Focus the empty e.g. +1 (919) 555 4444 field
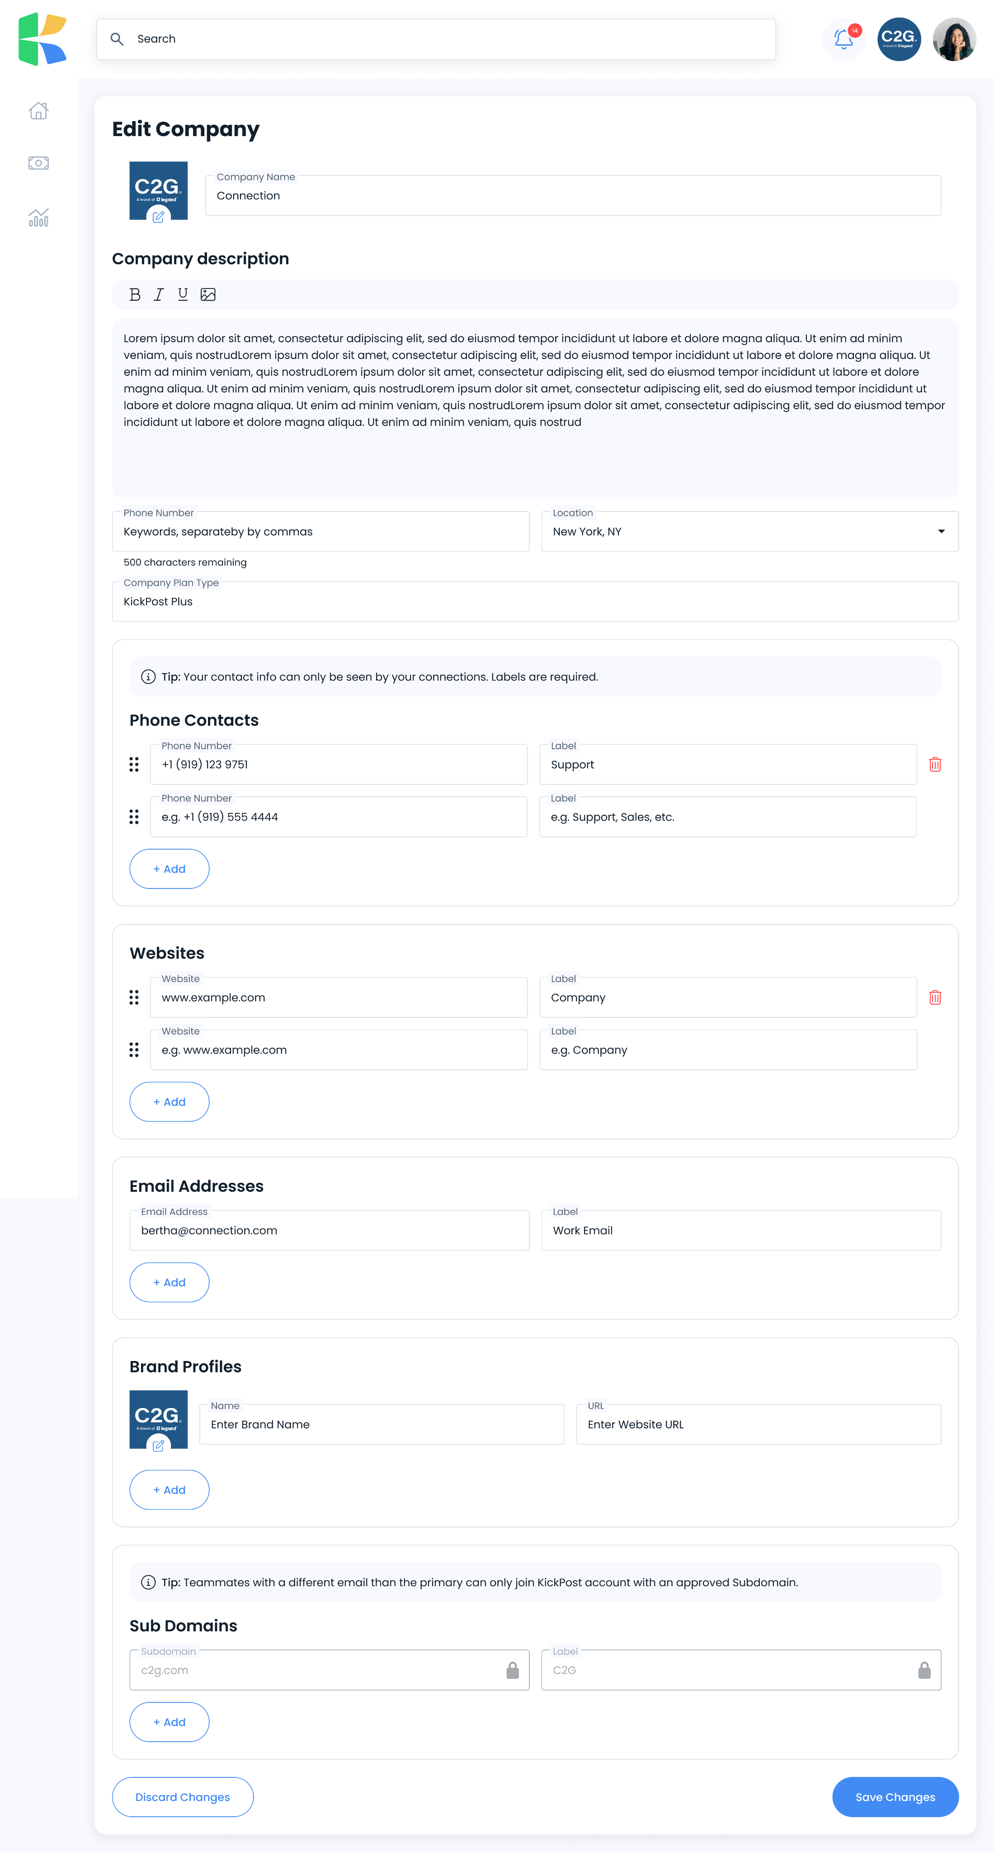The width and height of the screenshot is (994, 1852). click(339, 817)
